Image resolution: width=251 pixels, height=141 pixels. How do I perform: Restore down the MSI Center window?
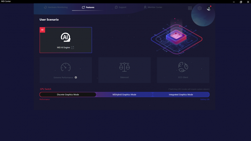pos(241,2)
